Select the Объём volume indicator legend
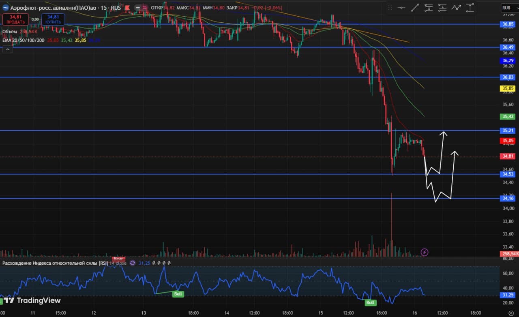 pos(9,31)
